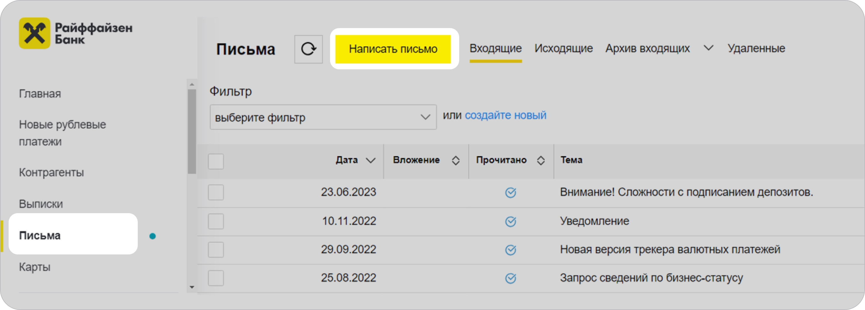This screenshot has height=310, width=865.
Task: Select the checkbox for 23.06.2023 letter
Action: click(216, 192)
